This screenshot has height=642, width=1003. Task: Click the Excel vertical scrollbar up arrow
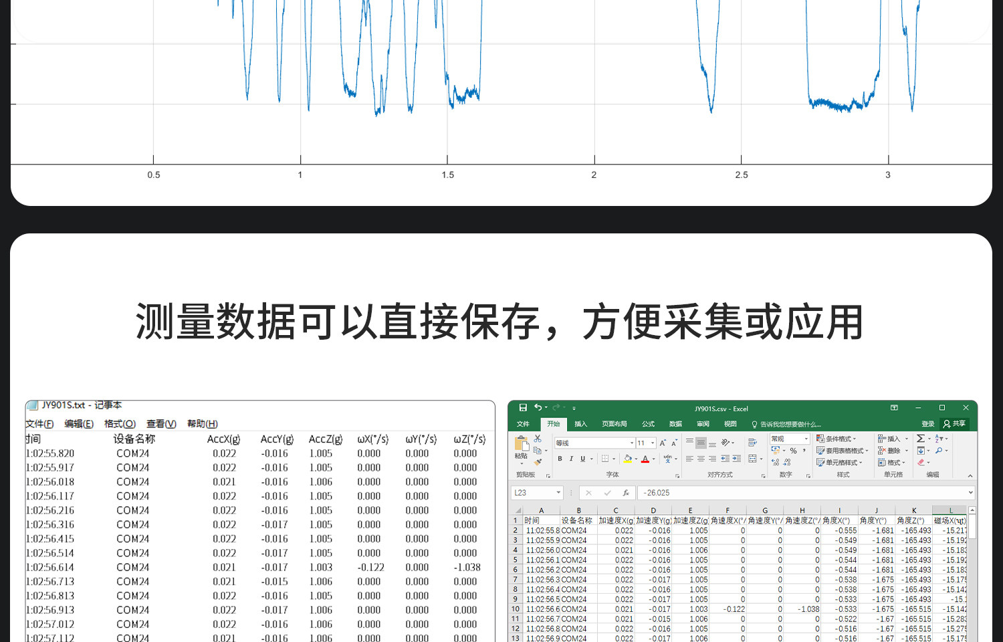[972, 510]
